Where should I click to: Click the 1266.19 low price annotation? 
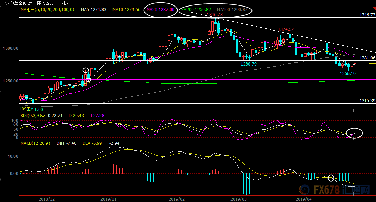(x=347, y=73)
